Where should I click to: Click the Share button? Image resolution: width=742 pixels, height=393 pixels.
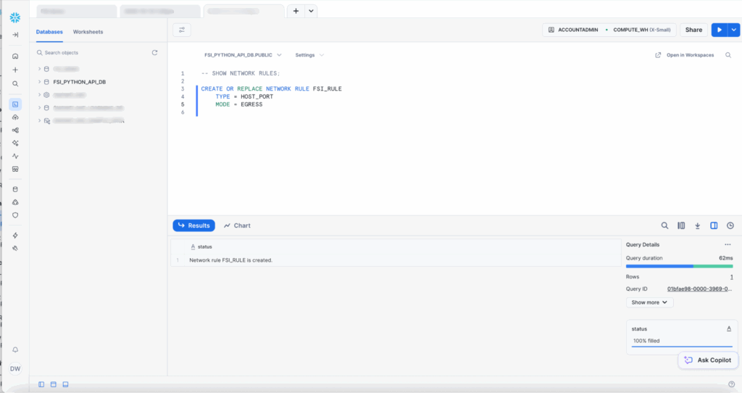tap(693, 30)
